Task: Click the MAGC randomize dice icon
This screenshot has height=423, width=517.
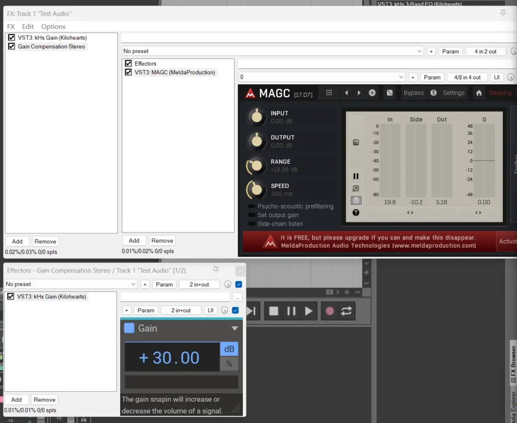Action: [390, 93]
